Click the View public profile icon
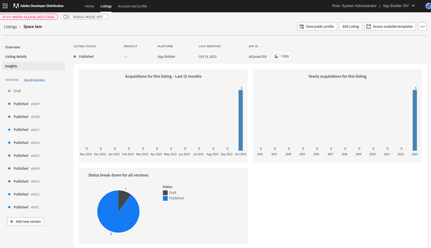Viewport: 431px width, 248px height. click(x=302, y=26)
